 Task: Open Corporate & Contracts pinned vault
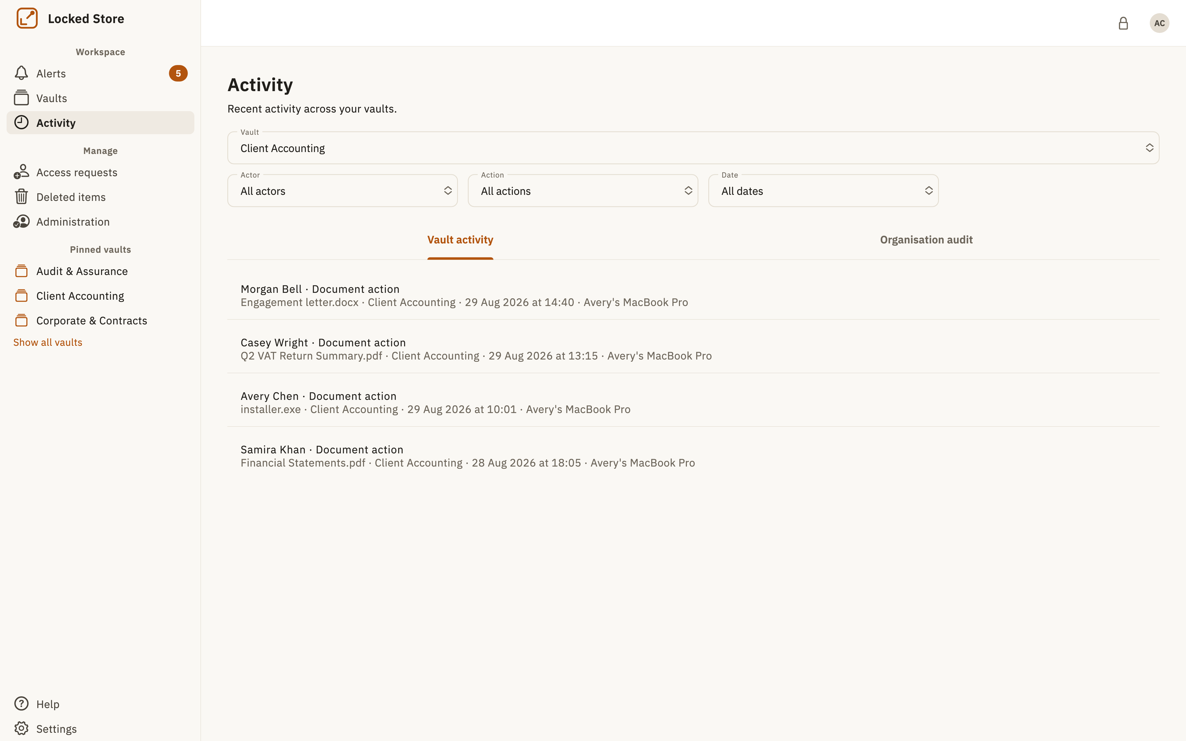tap(100, 321)
